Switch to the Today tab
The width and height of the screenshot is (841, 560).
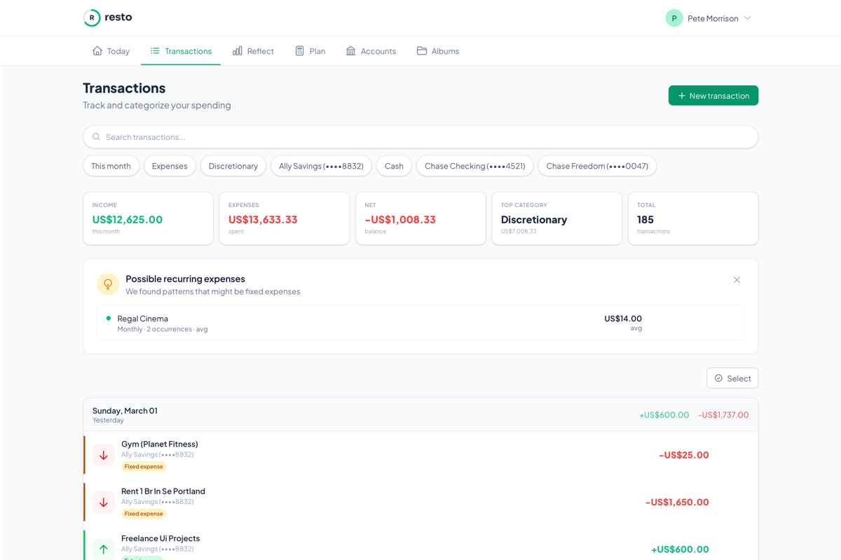click(111, 50)
